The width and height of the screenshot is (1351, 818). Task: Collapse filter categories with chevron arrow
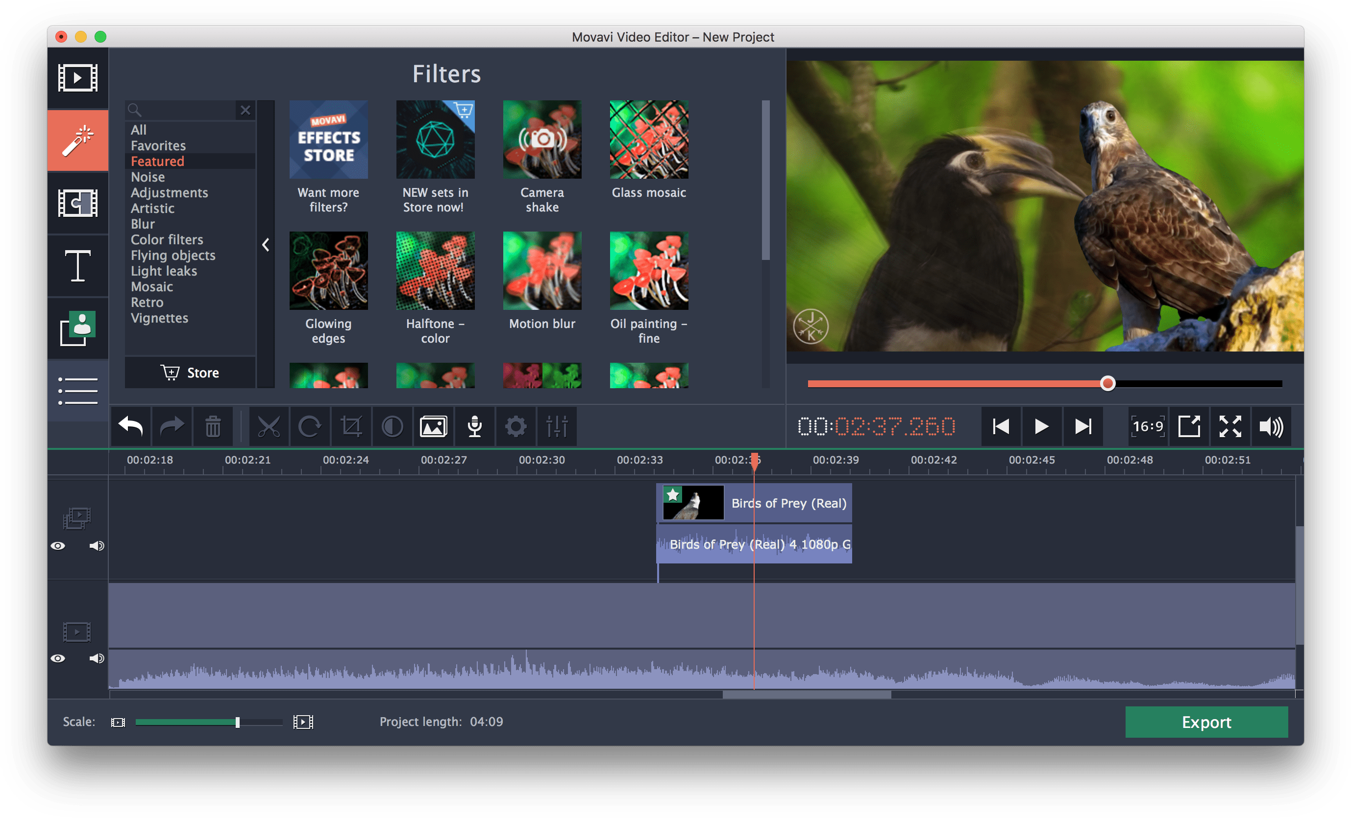pos(266,245)
